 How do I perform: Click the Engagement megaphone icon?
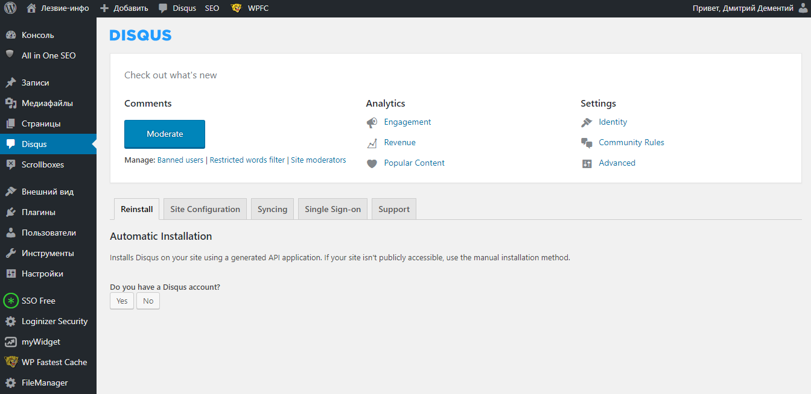372,122
